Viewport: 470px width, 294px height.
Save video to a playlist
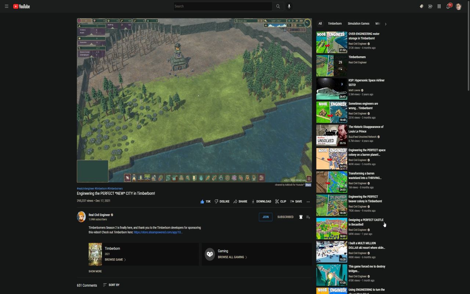pyautogui.click(x=296, y=201)
